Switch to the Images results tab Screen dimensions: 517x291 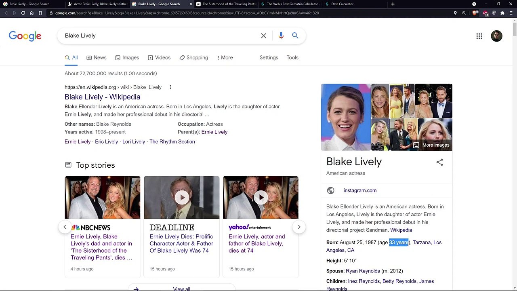[127, 57]
